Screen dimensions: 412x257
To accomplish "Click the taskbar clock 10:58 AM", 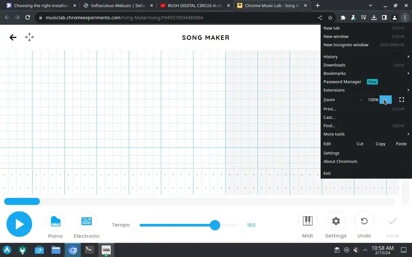I will click(x=382, y=248).
